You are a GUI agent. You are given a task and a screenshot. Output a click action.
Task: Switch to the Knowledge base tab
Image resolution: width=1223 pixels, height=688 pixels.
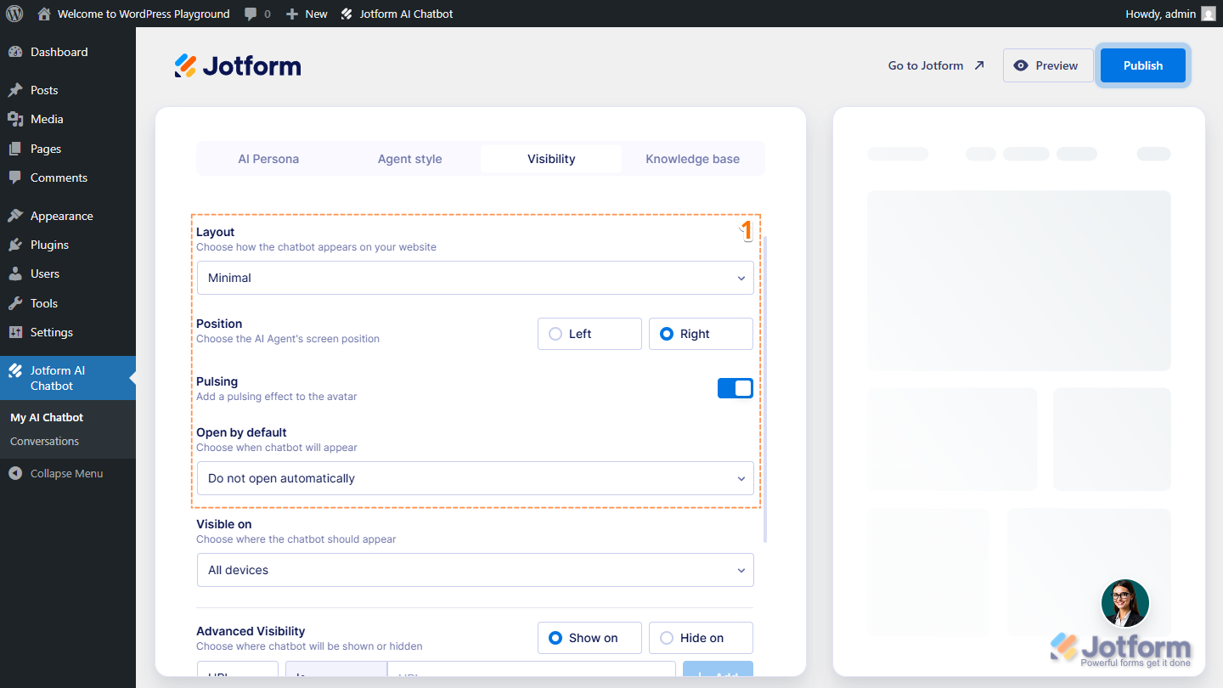coord(692,159)
